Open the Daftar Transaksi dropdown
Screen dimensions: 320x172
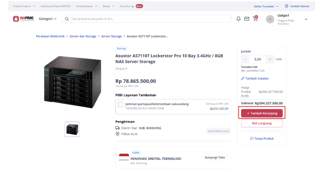(x=266, y=6)
